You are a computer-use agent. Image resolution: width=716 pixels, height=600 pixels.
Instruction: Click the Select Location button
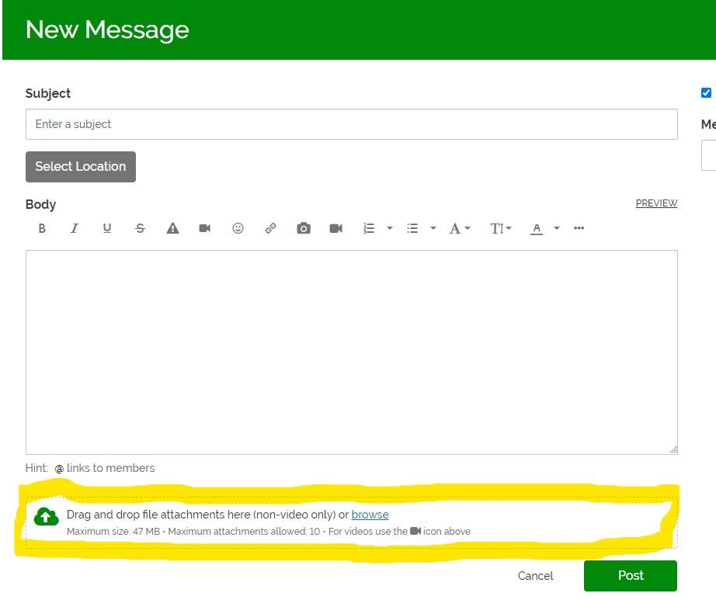(81, 167)
